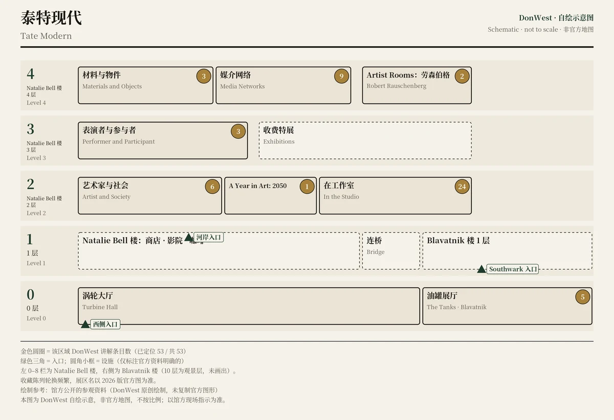This screenshot has width=614, height=420.
Task: Select the Natalie Bell 楼 商店 area
Action: pos(219,251)
